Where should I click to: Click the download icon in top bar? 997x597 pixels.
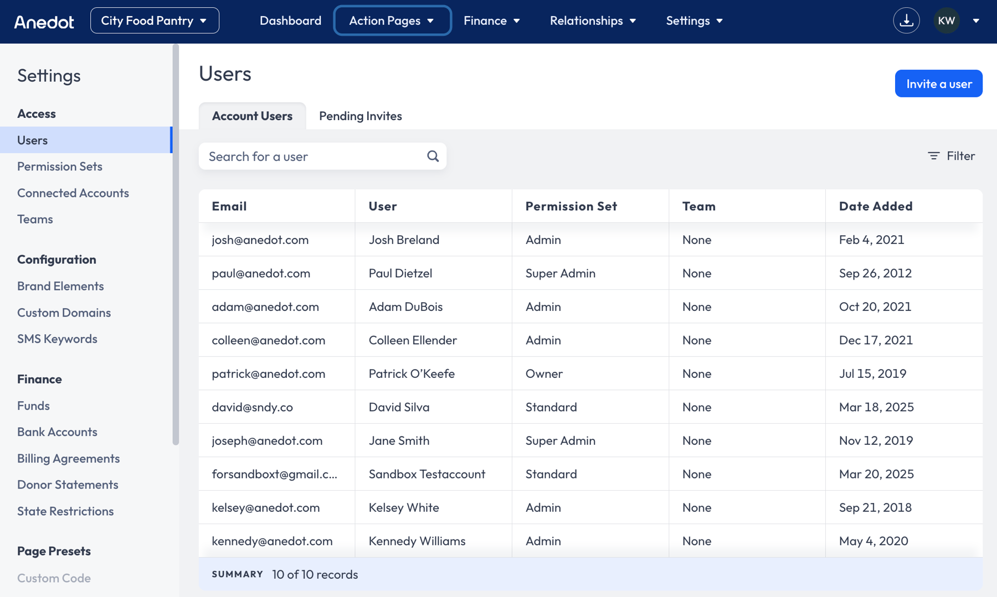click(x=906, y=21)
